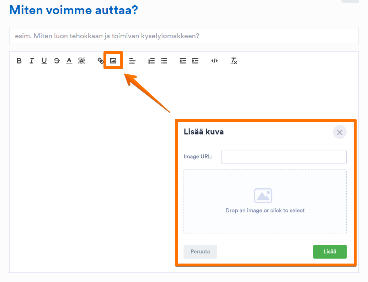Apply underline formatting
The image size is (368, 282).
coord(44,61)
